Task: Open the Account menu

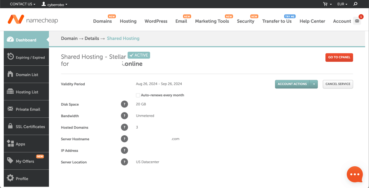Action: [x=342, y=21]
